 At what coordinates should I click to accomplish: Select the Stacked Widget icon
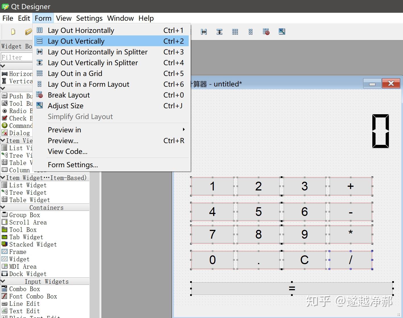pyautogui.click(x=5, y=244)
